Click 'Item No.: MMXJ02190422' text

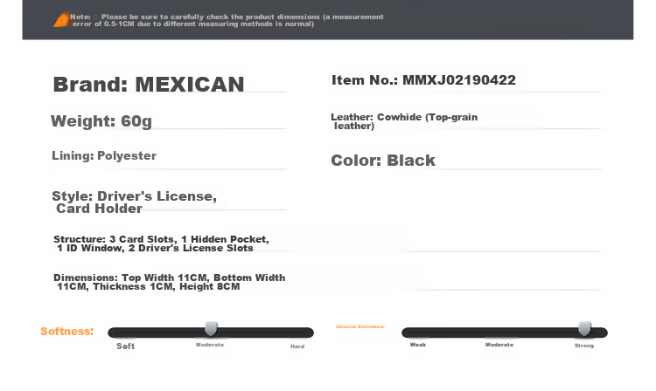click(x=424, y=80)
